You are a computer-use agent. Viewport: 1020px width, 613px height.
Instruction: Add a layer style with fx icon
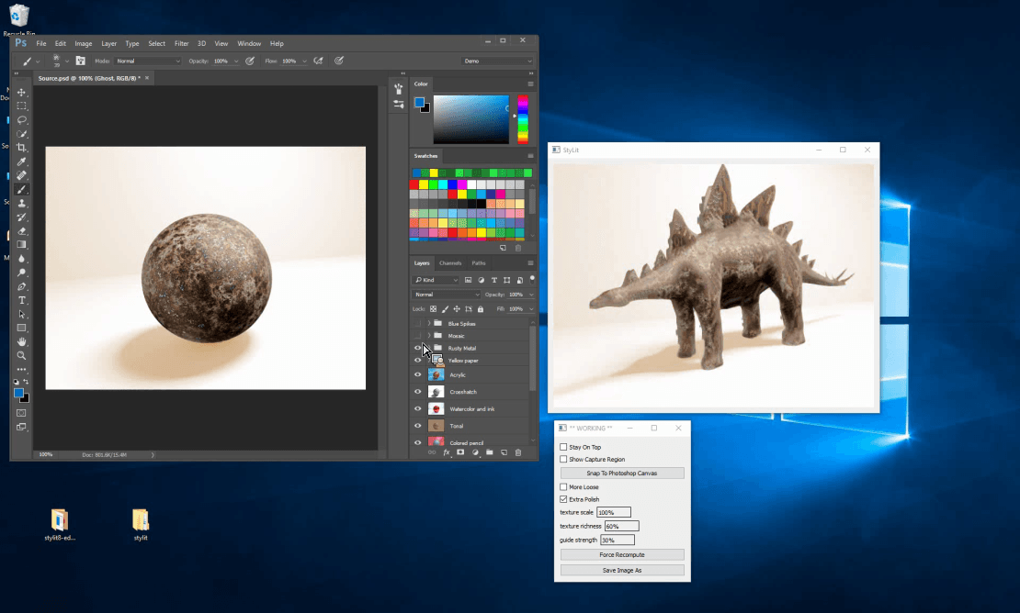[447, 452]
